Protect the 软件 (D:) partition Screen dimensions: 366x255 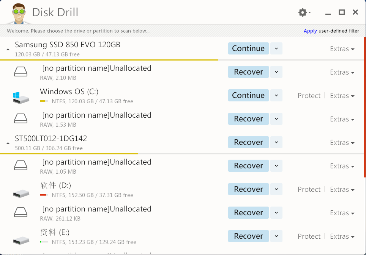(x=309, y=190)
